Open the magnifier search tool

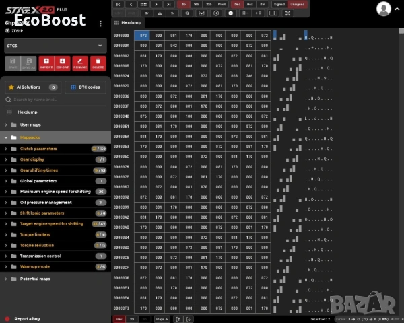click(x=187, y=13)
